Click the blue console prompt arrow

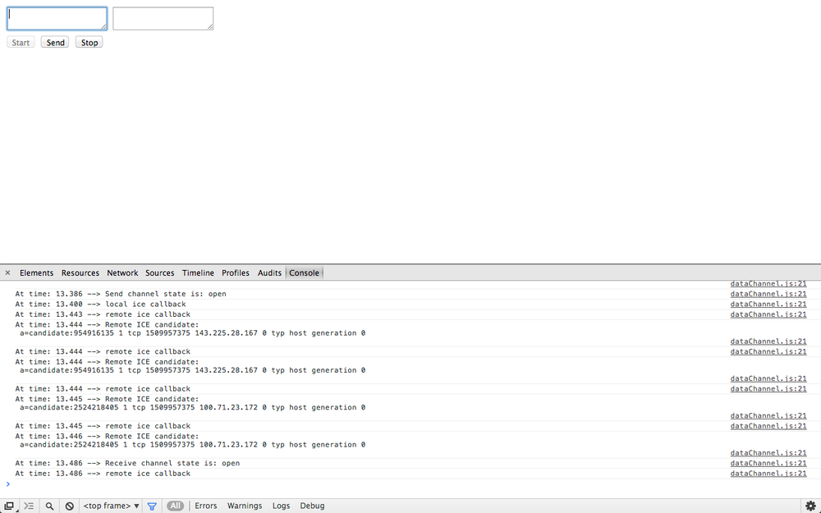point(8,484)
